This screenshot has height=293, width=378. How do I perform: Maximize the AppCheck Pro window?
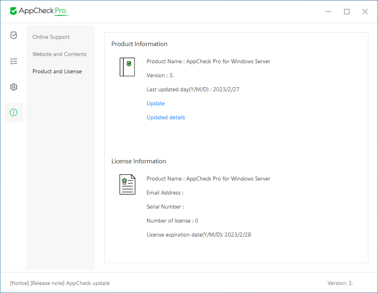click(x=347, y=12)
